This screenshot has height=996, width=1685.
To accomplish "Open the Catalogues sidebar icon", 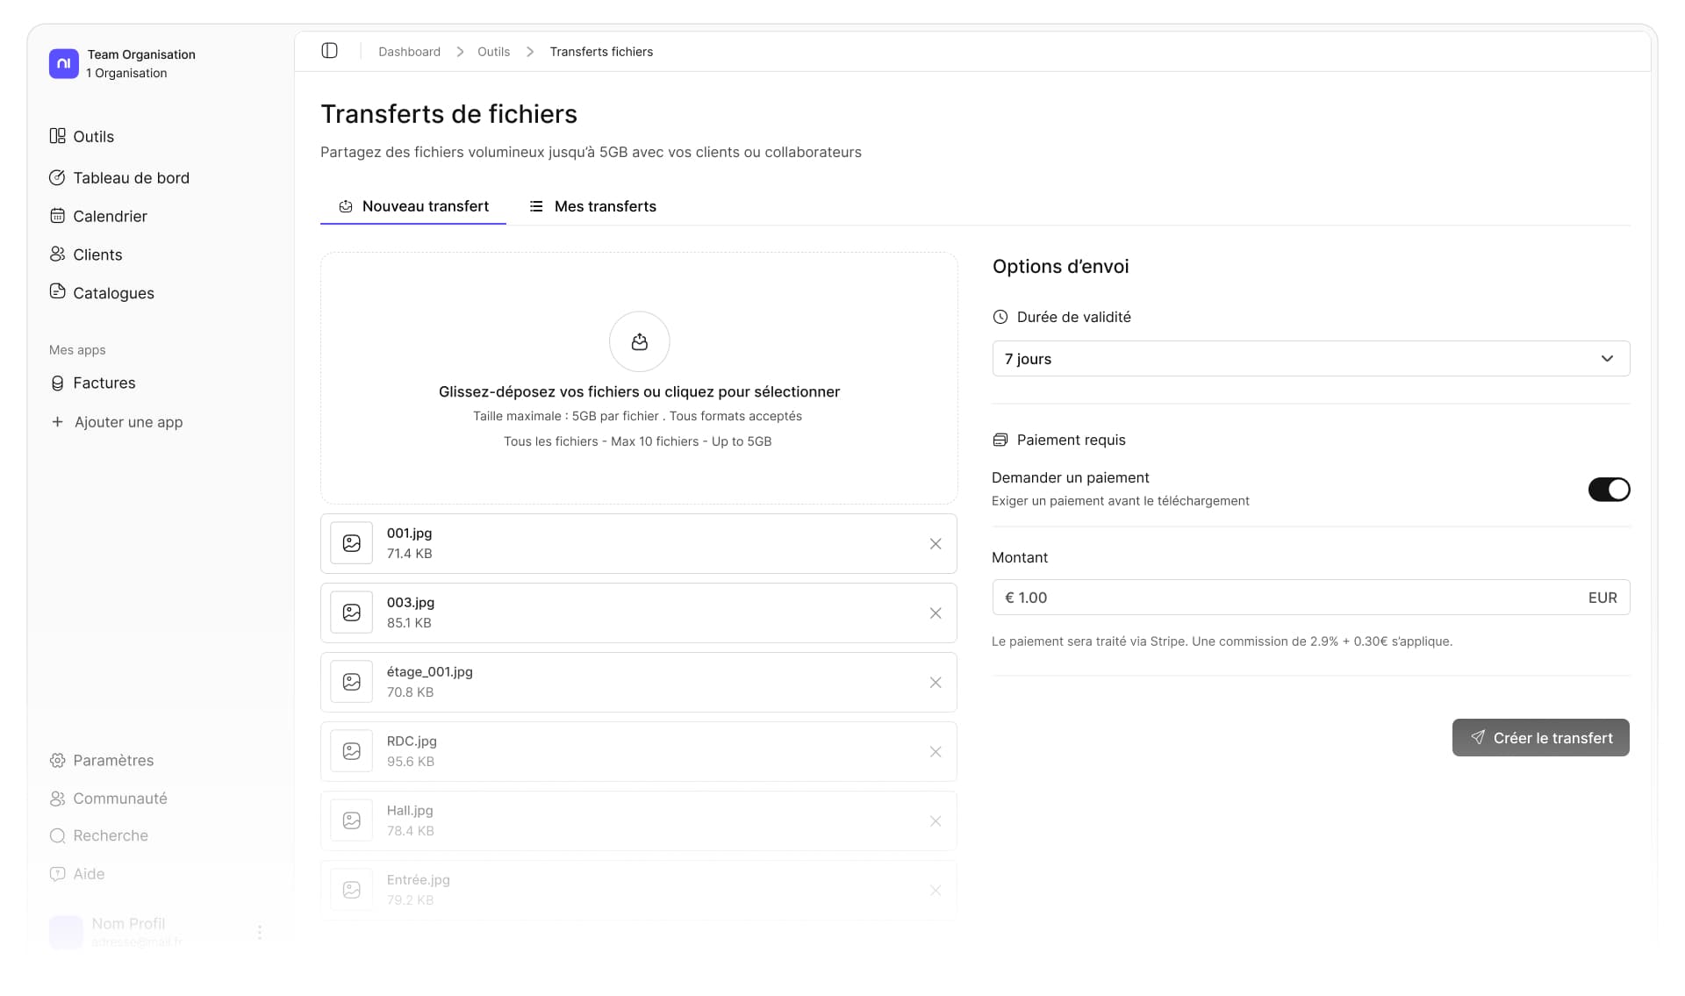I will [57, 293].
